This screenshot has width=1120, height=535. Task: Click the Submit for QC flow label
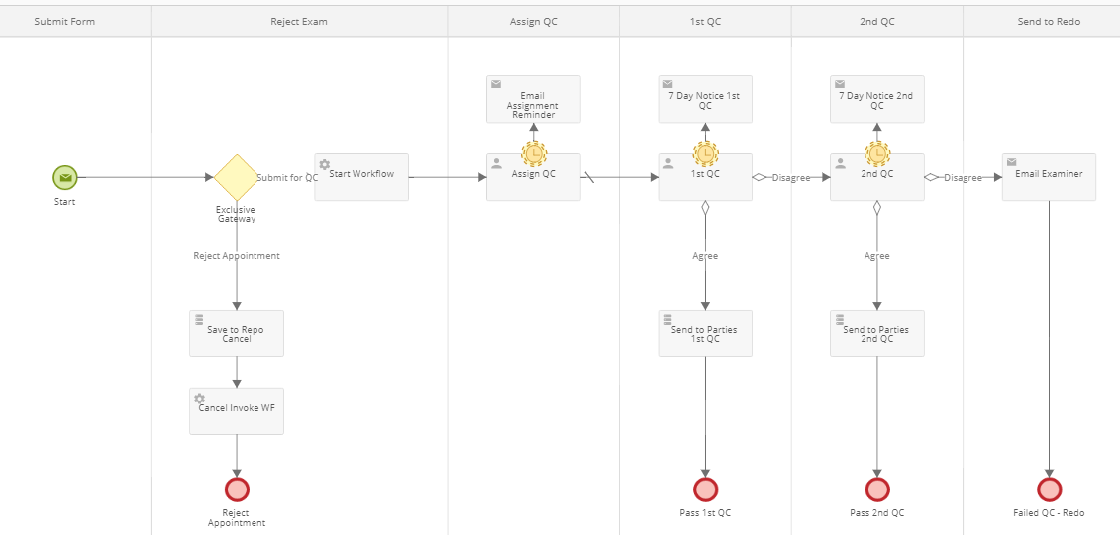click(x=287, y=178)
